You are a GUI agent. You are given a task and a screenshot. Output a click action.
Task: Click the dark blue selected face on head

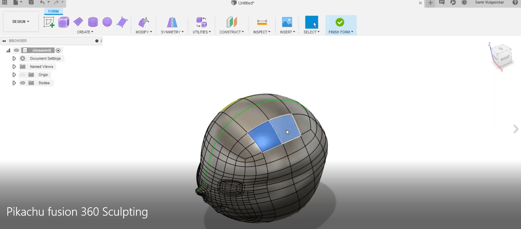pos(264,137)
